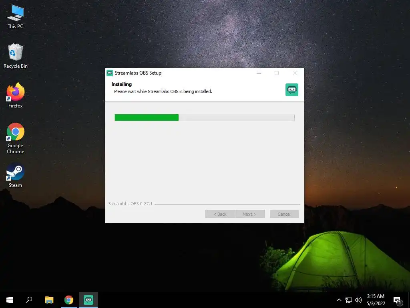Open the Recycle Bin icon
Screen dimensions: 410x308
pos(16,56)
